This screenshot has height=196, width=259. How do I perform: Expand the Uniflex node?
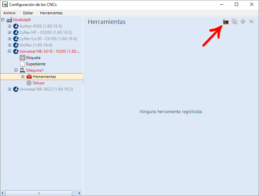[x=9, y=45]
